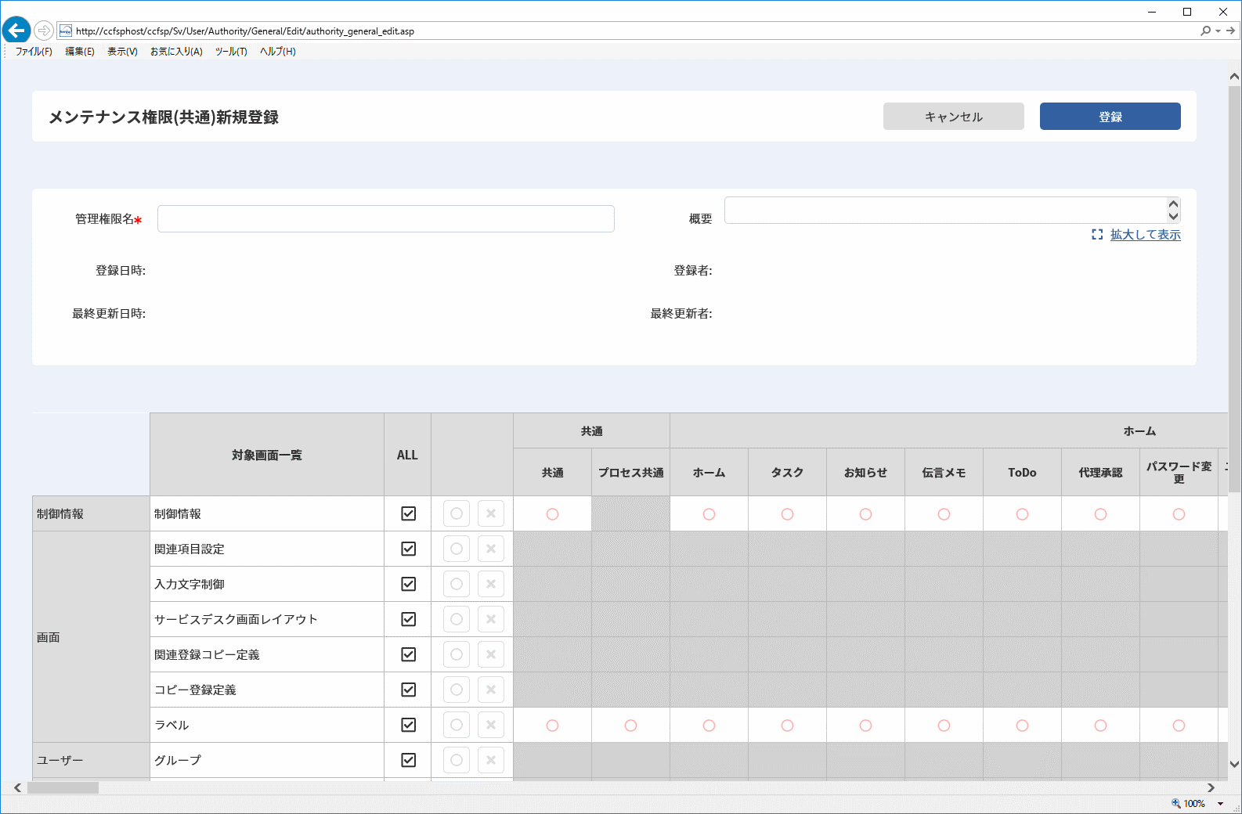The width and height of the screenshot is (1242, 814).
Task: Click the browser address bar URL
Action: pyautogui.click(x=245, y=31)
